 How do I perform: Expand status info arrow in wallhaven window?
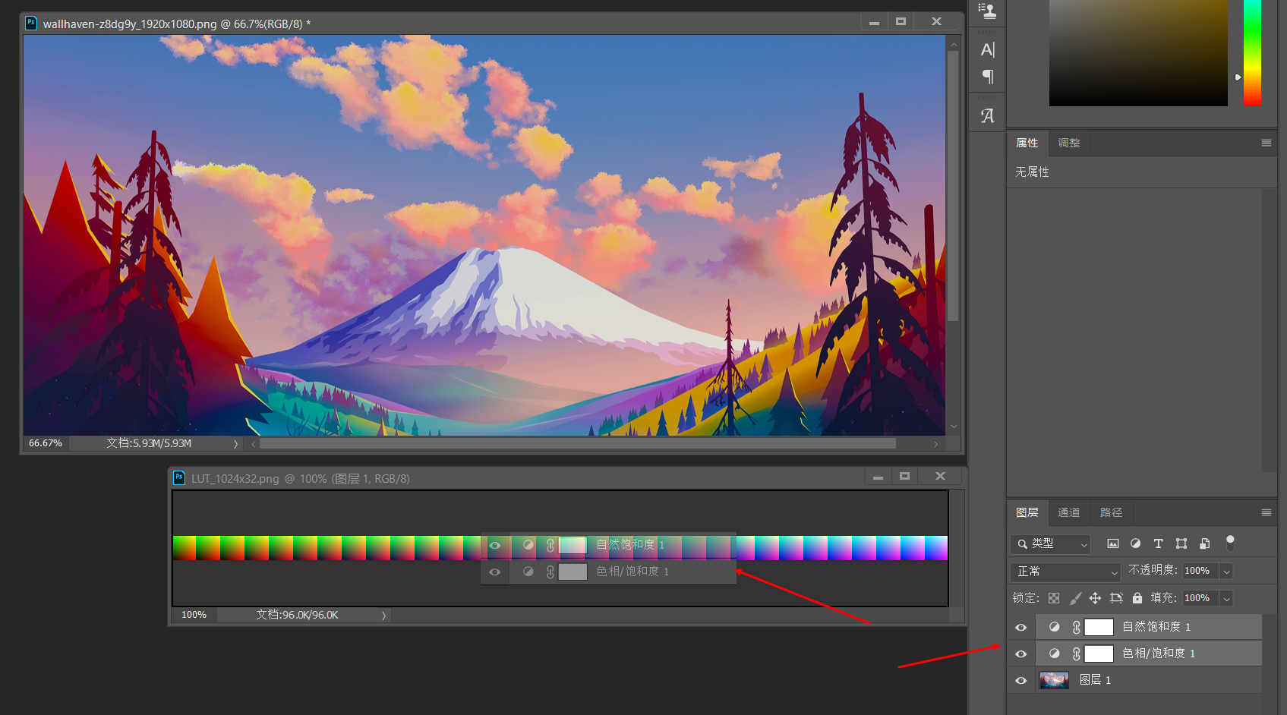(x=235, y=444)
